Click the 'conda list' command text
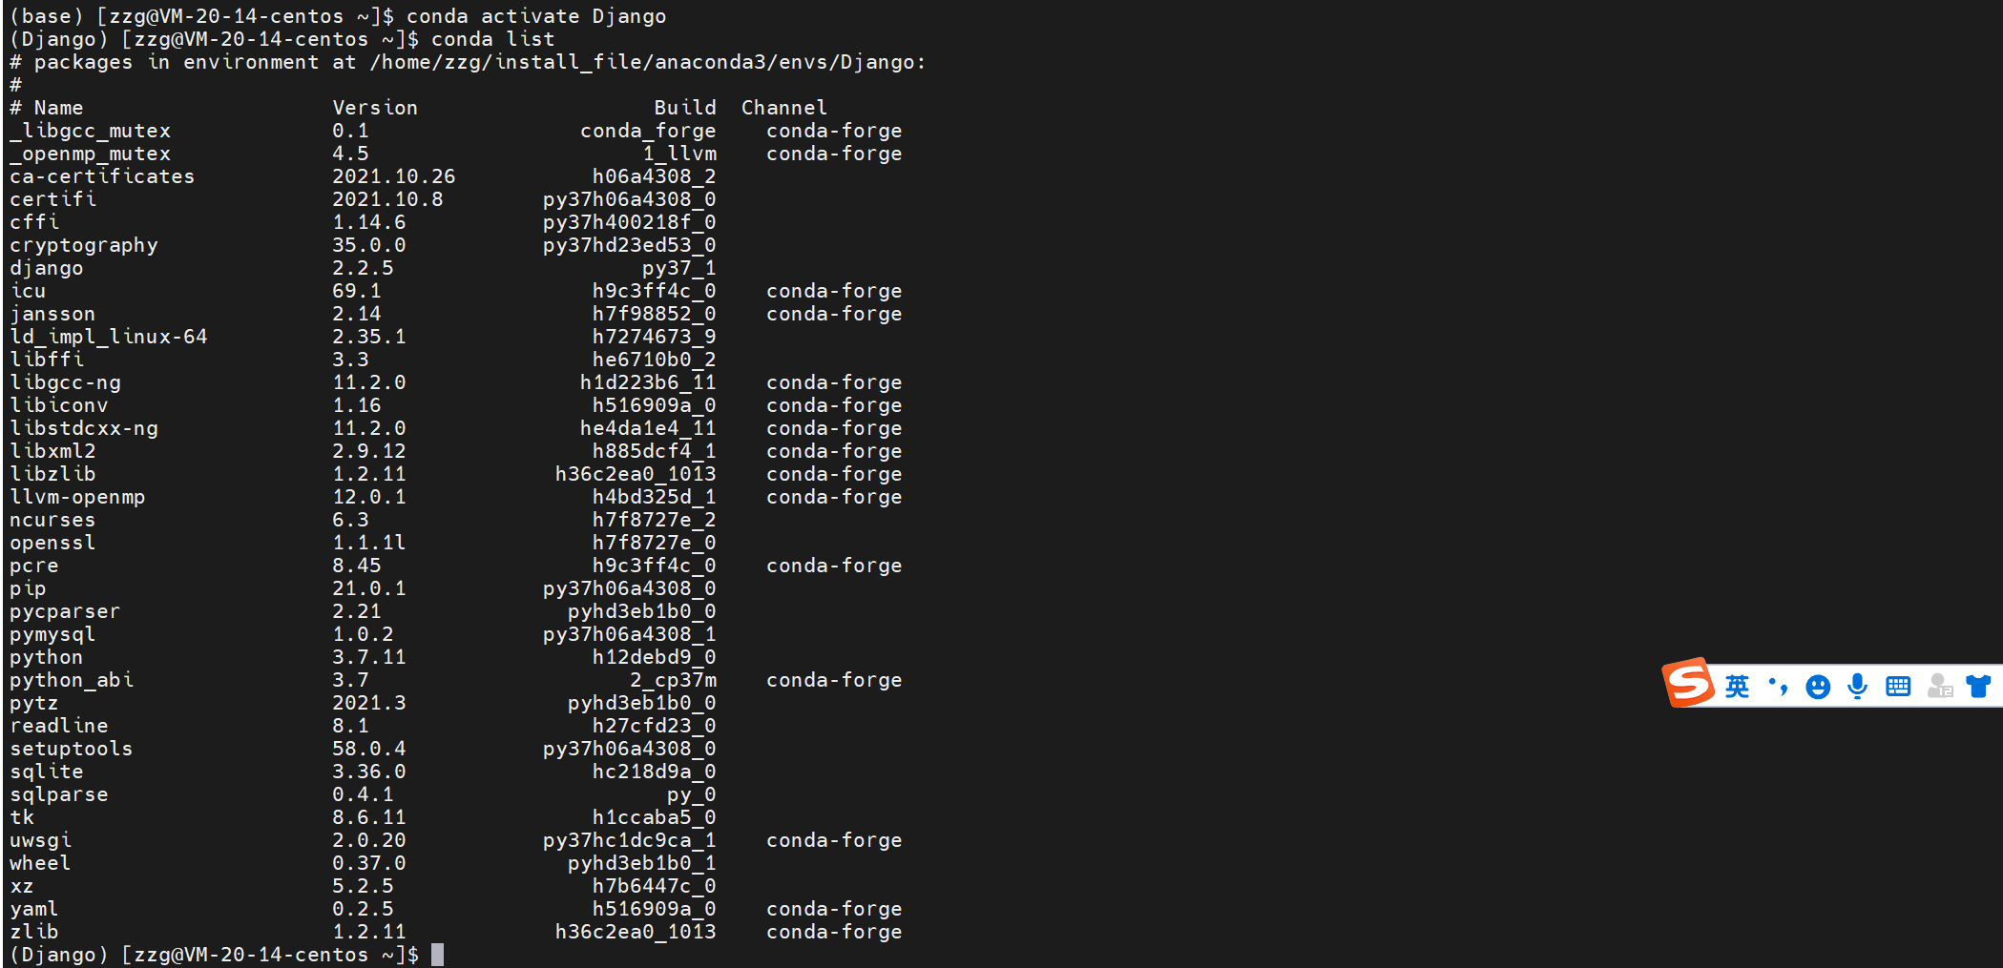This screenshot has width=2003, height=968. tap(492, 39)
